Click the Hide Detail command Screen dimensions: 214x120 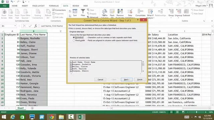point(197,14)
